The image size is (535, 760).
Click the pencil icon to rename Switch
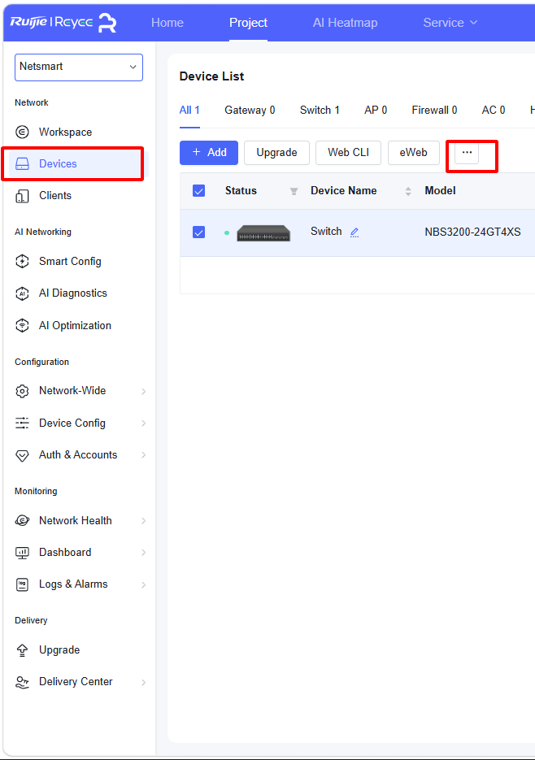[x=354, y=232]
